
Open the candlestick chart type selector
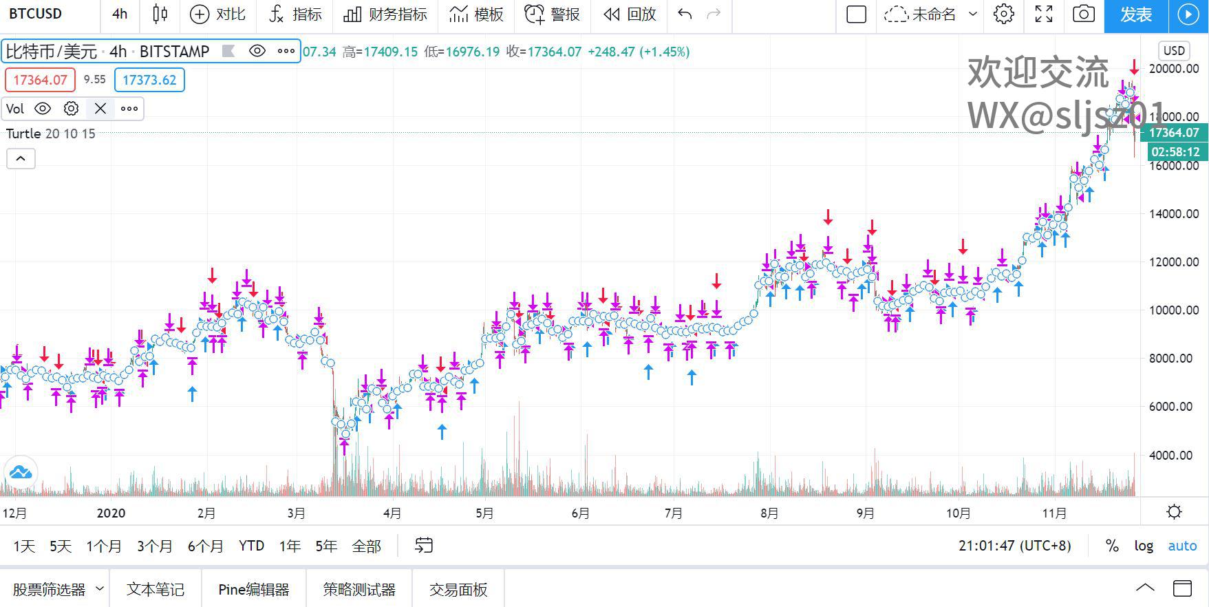click(160, 14)
